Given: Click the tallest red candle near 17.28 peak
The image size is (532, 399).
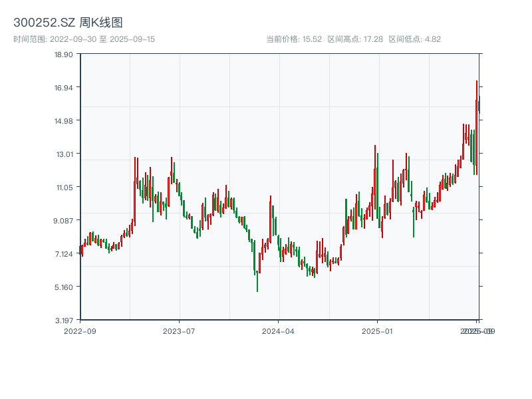Looking at the screenshot, I should click(x=477, y=128).
